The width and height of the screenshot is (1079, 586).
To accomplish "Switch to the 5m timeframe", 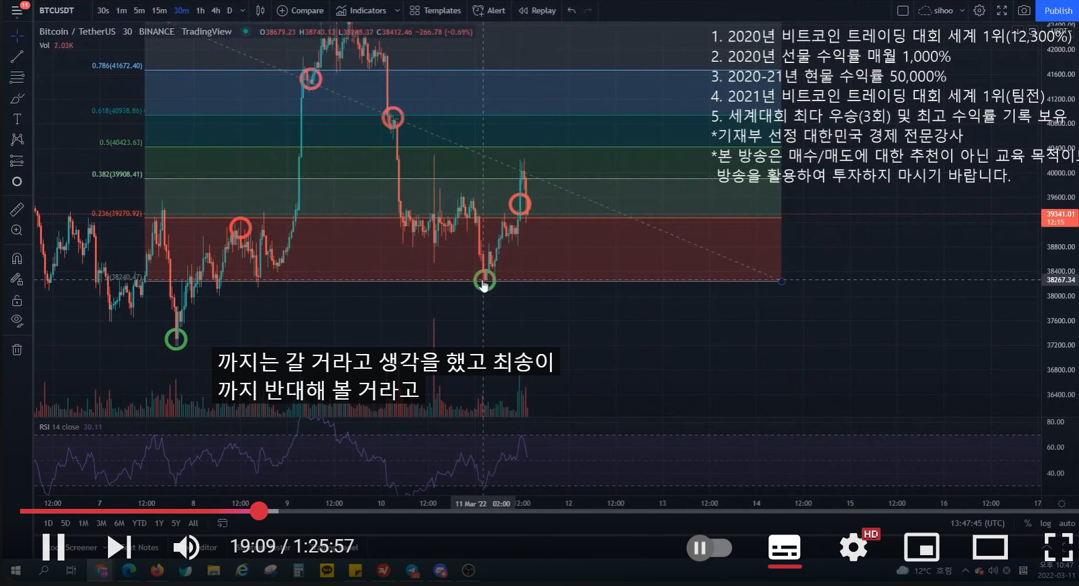I will click(x=139, y=10).
